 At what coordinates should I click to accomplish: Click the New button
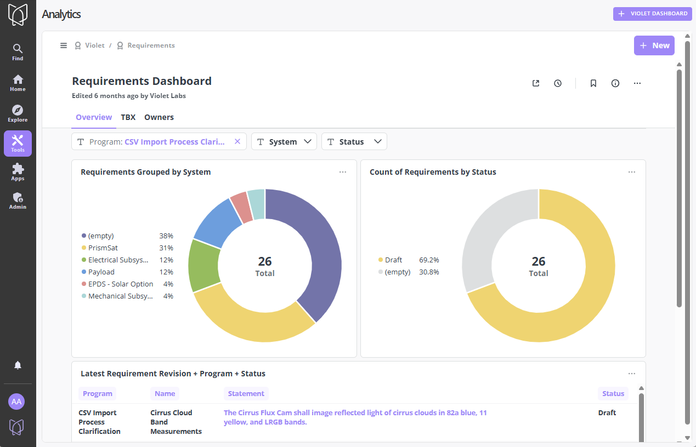(x=654, y=45)
